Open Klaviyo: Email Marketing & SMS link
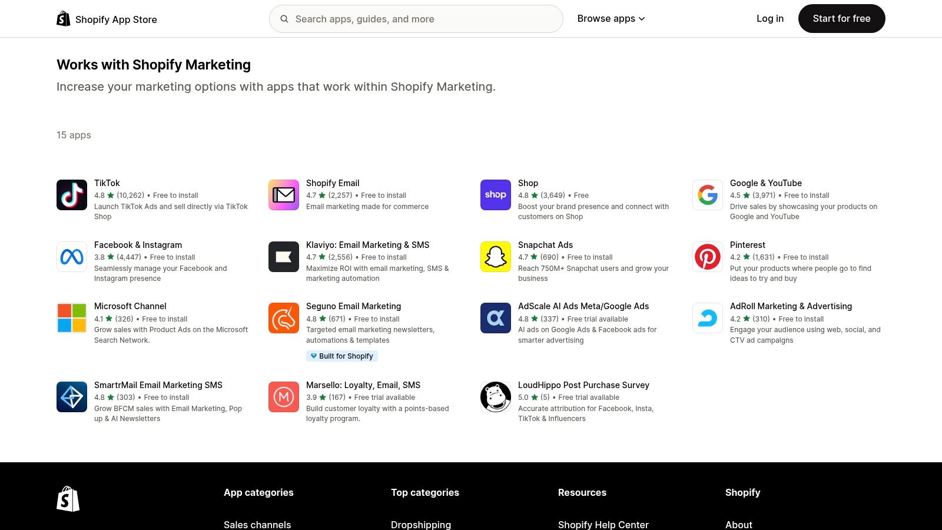This screenshot has width=942, height=530. tap(368, 245)
